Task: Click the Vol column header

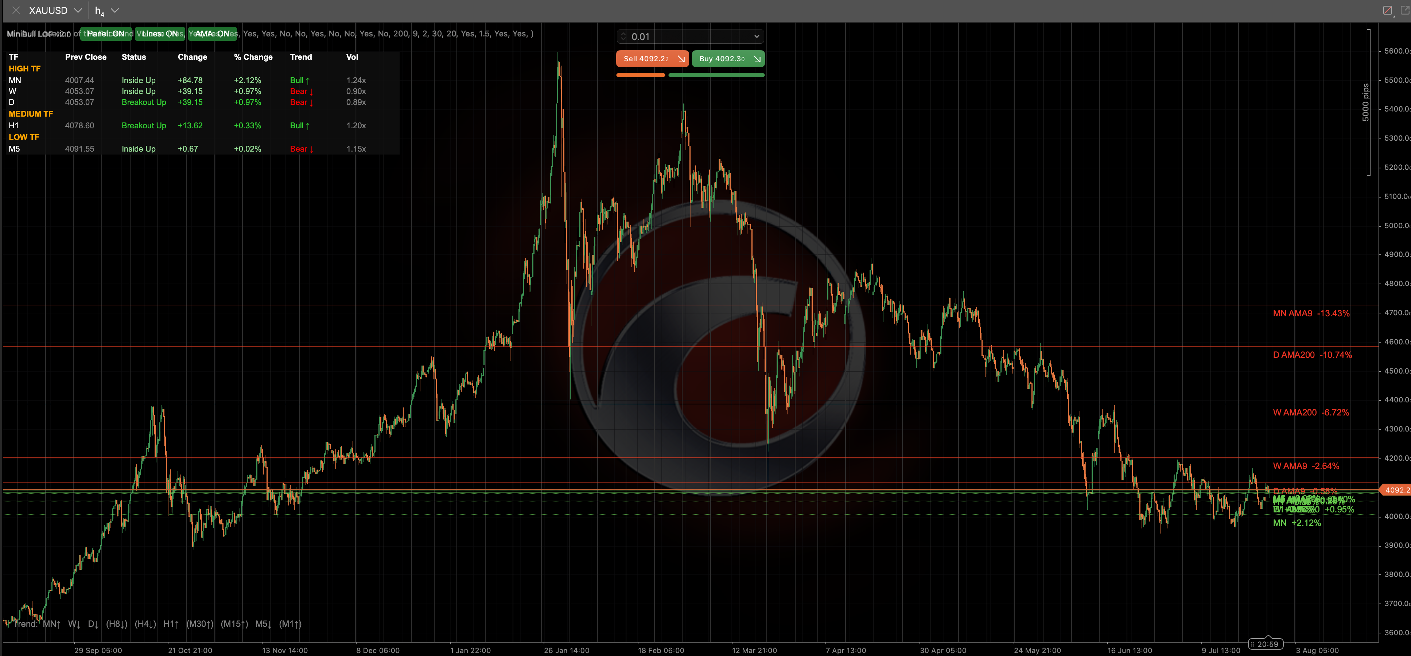Action: point(352,57)
